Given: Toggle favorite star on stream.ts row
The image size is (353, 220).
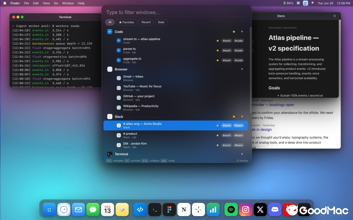Looking at the screenshot, I should point(218,41).
